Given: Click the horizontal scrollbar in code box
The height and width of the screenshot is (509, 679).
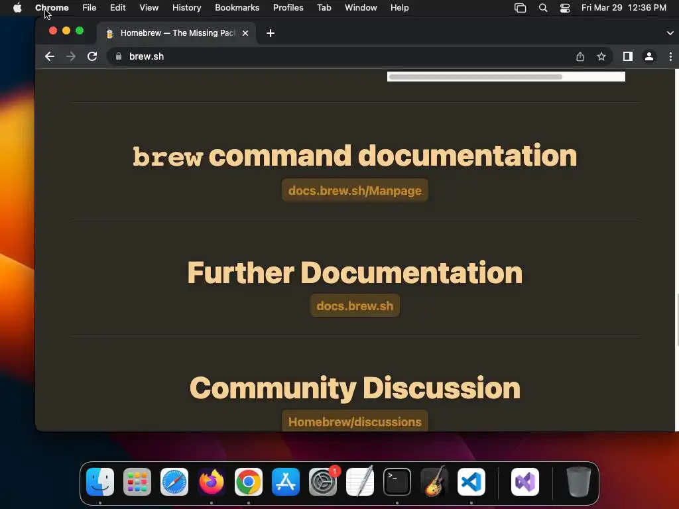Looking at the screenshot, I should tap(475, 77).
